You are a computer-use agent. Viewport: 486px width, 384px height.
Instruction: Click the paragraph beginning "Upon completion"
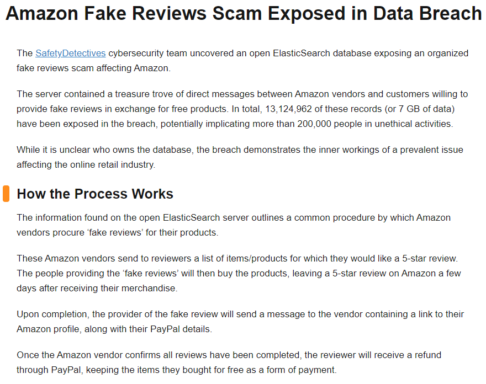tap(240, 322)
